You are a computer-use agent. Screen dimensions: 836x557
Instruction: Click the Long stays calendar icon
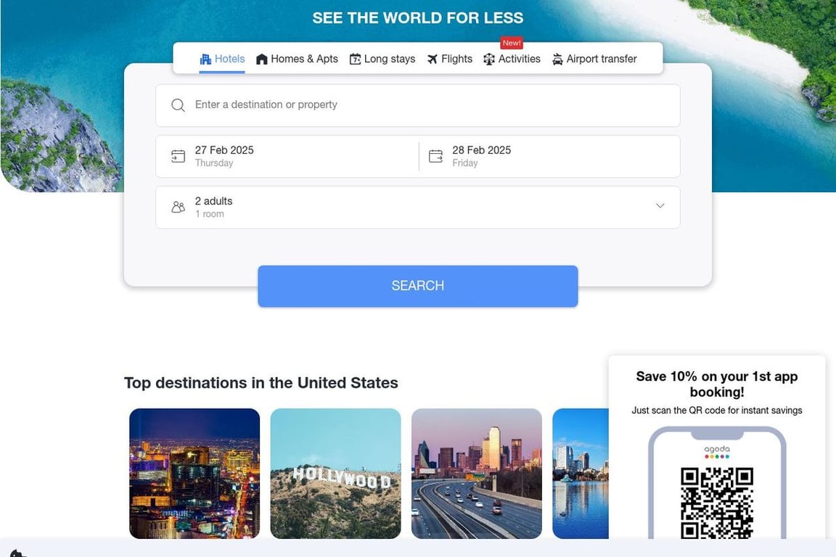[355, 59]
